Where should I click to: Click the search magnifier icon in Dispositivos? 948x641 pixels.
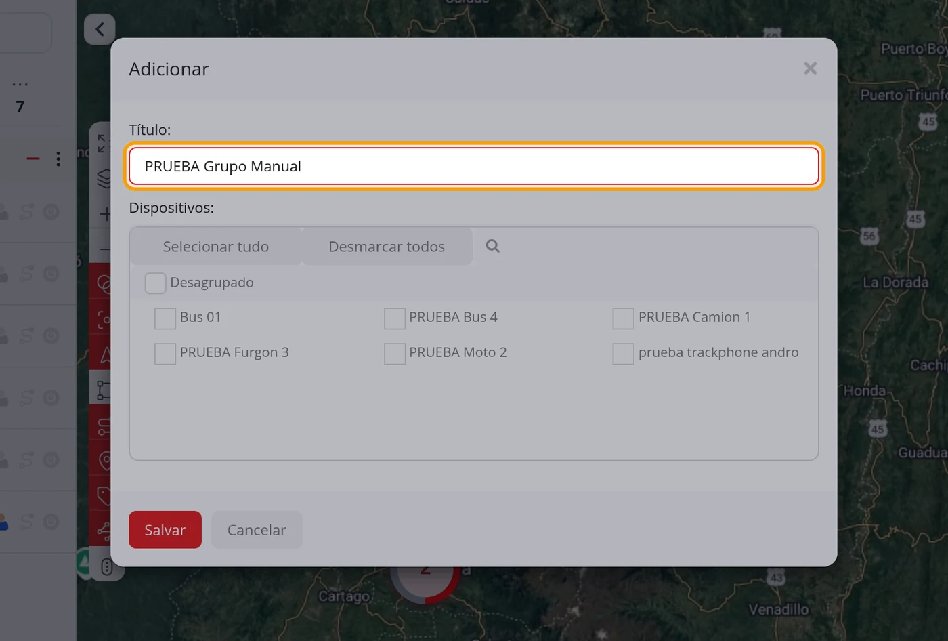click(492, 246)
